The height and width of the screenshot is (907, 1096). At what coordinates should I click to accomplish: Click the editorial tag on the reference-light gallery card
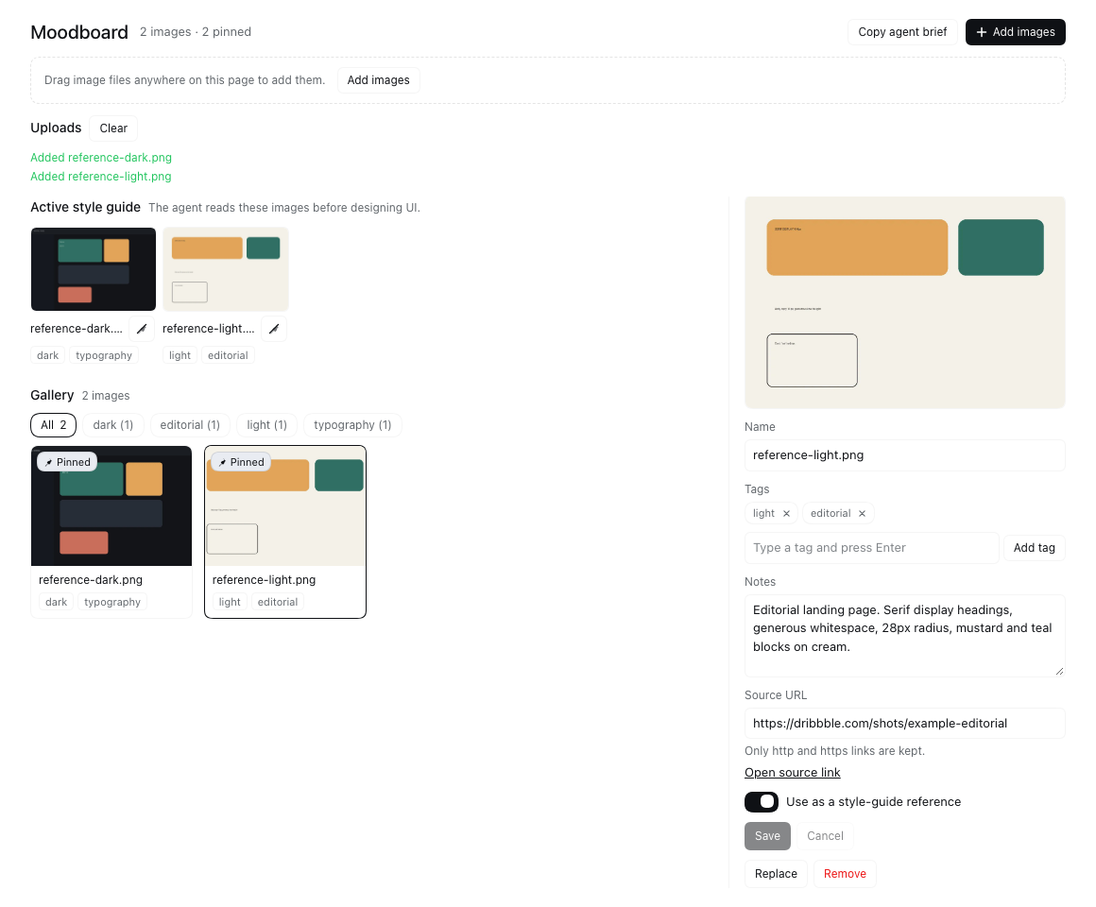pos(278,603)
